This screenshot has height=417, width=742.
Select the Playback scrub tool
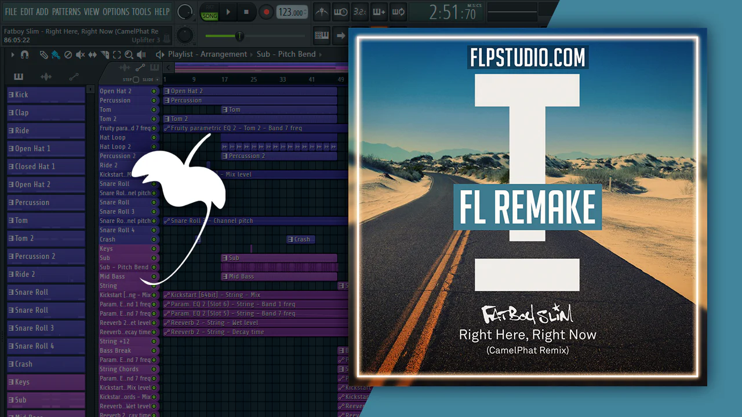[x=141, y=54]
